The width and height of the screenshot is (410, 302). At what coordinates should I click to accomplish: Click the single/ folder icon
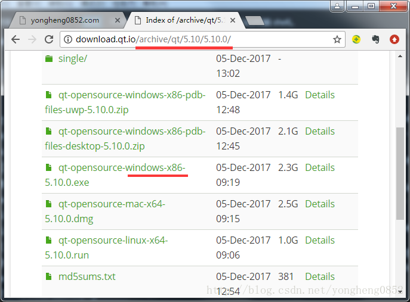[x=49, y=59]
